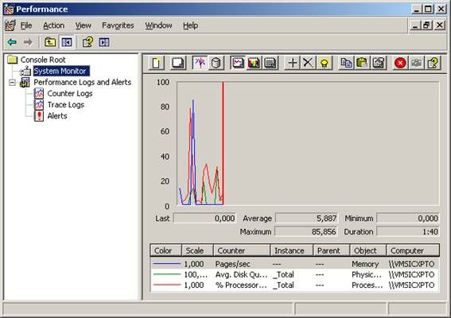451x318 pixels.
Task: Click the Minimum value field
Action: (x=408, y=219)
